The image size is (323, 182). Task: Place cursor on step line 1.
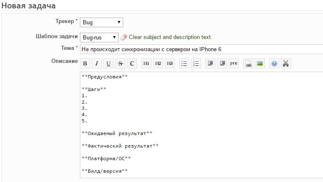(85, 96)
